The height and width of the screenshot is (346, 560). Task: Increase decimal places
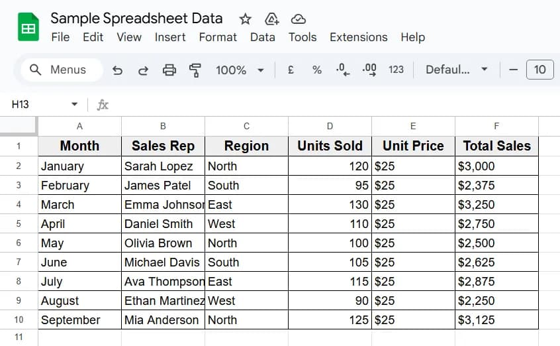(369, 70)
